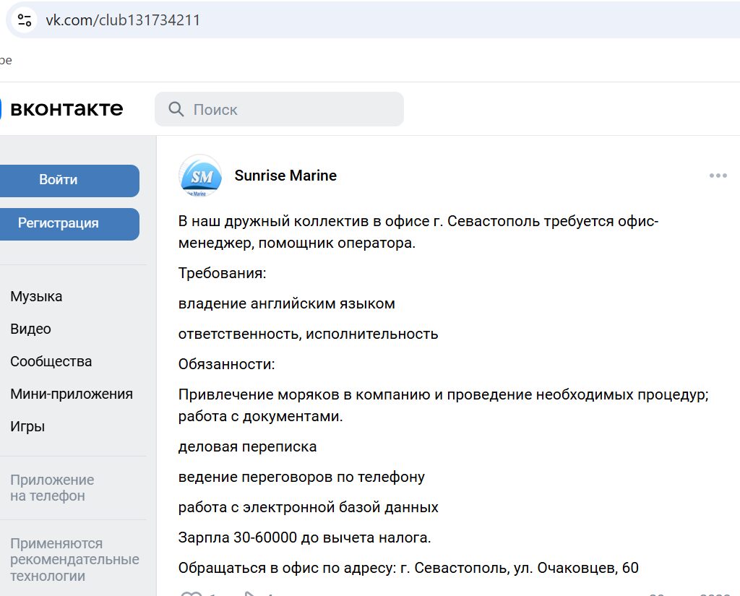The height and width of the screenshot is (596, 740).
Task: Click the magnifier icon in search box
Action: 176,109
